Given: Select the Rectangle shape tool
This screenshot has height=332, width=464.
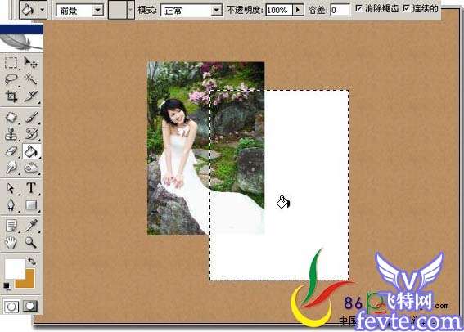Looking at the screenshot, I should [30, 205].
